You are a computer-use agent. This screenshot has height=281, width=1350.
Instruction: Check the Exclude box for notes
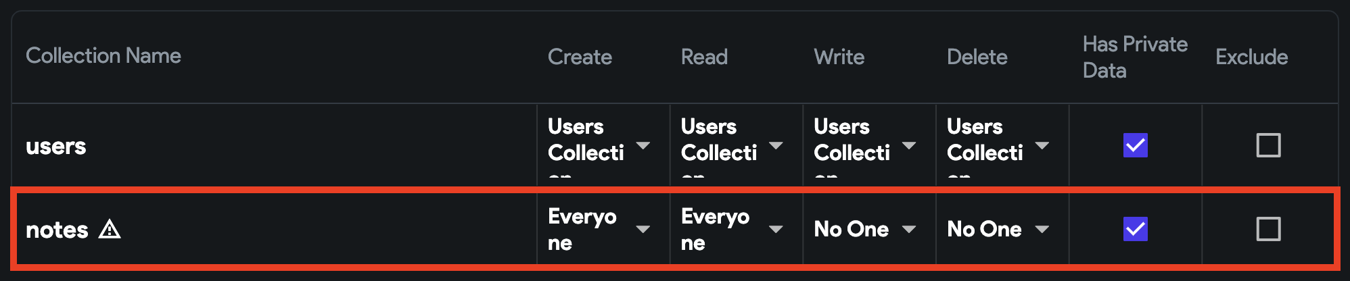click(1268, 229)
